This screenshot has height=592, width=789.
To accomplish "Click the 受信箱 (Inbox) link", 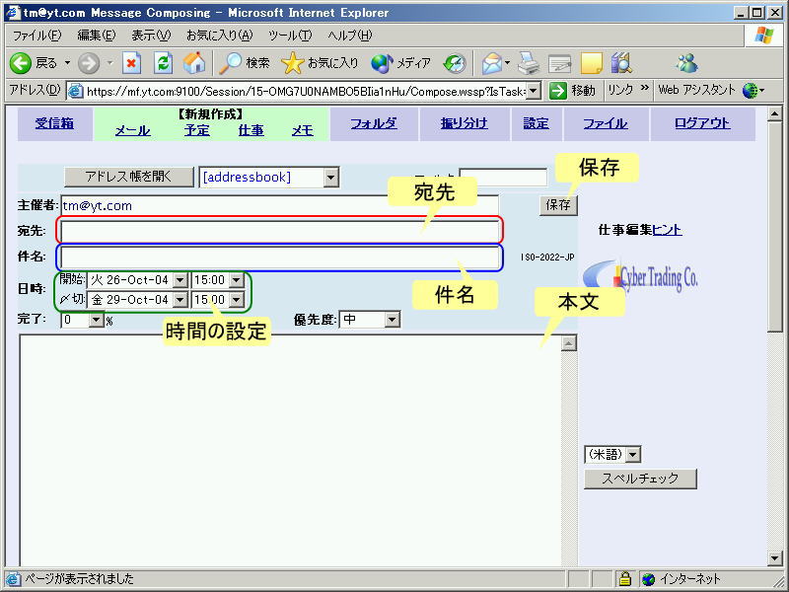I will click(54, 124).
